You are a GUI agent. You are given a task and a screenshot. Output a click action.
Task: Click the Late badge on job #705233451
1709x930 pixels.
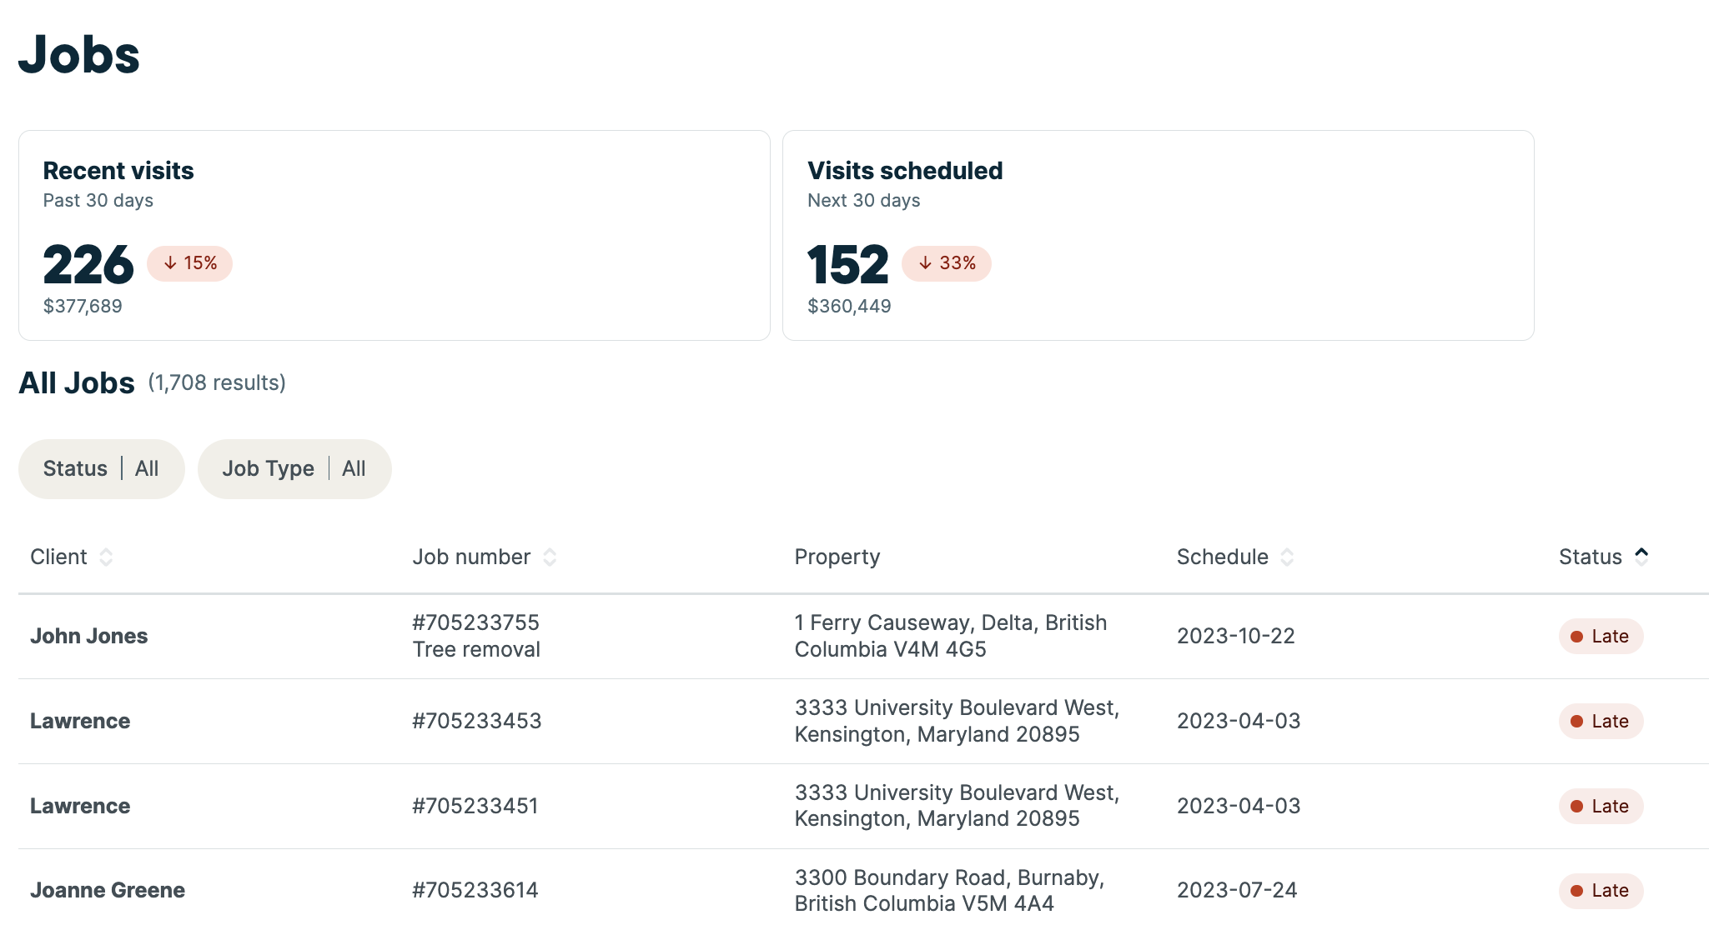pyautogui.click(x=1600, y=806)
